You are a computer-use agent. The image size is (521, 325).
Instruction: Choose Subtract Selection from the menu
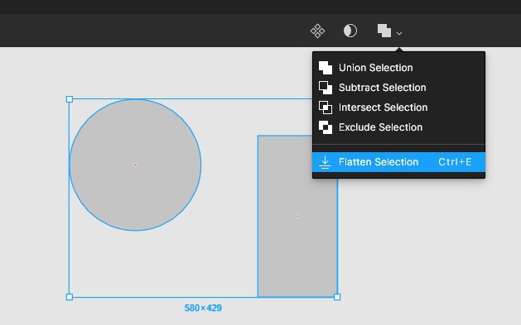click(398, 88)
